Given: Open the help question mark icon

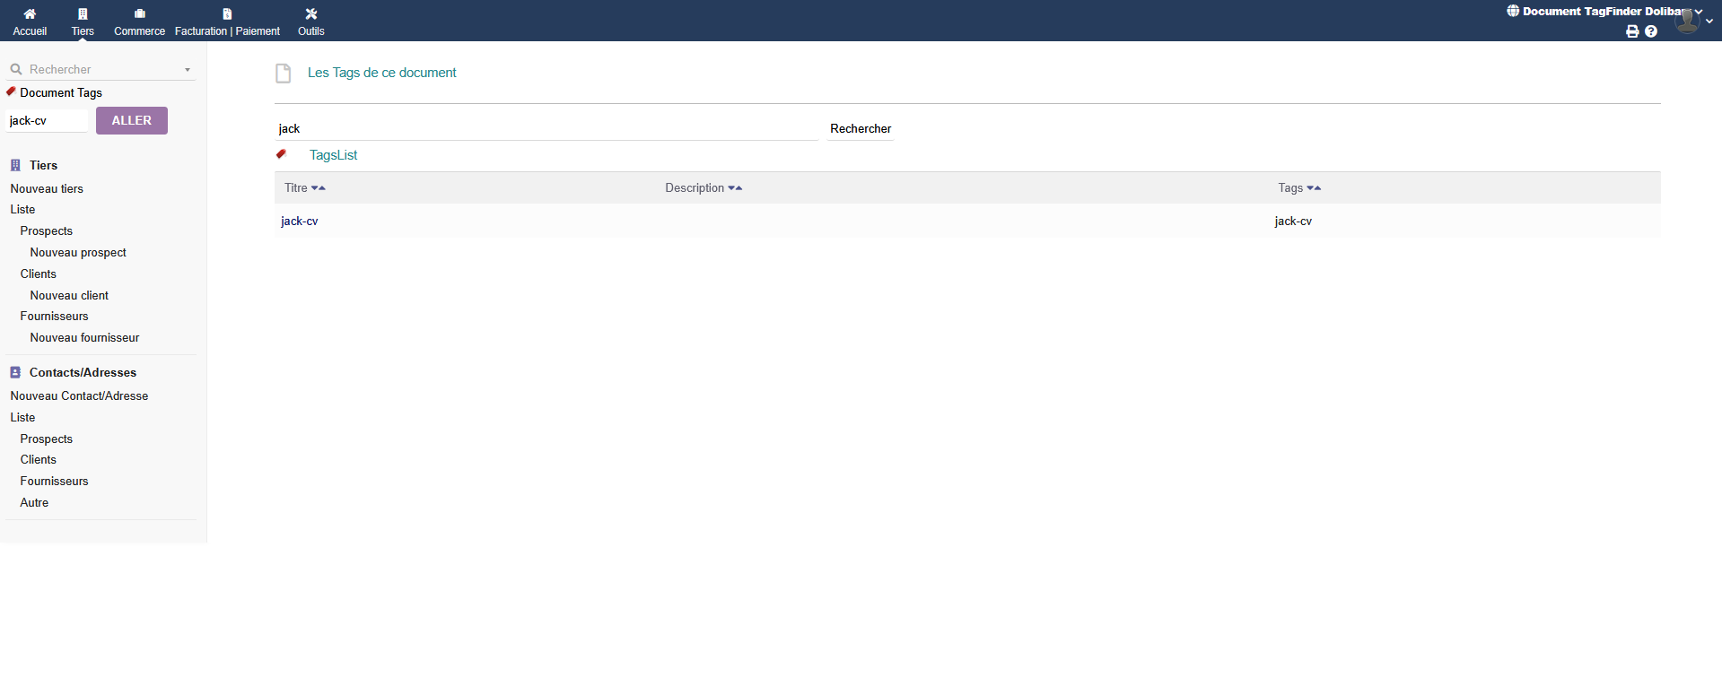Looking at the screenshot, I should coord(1651,31).
